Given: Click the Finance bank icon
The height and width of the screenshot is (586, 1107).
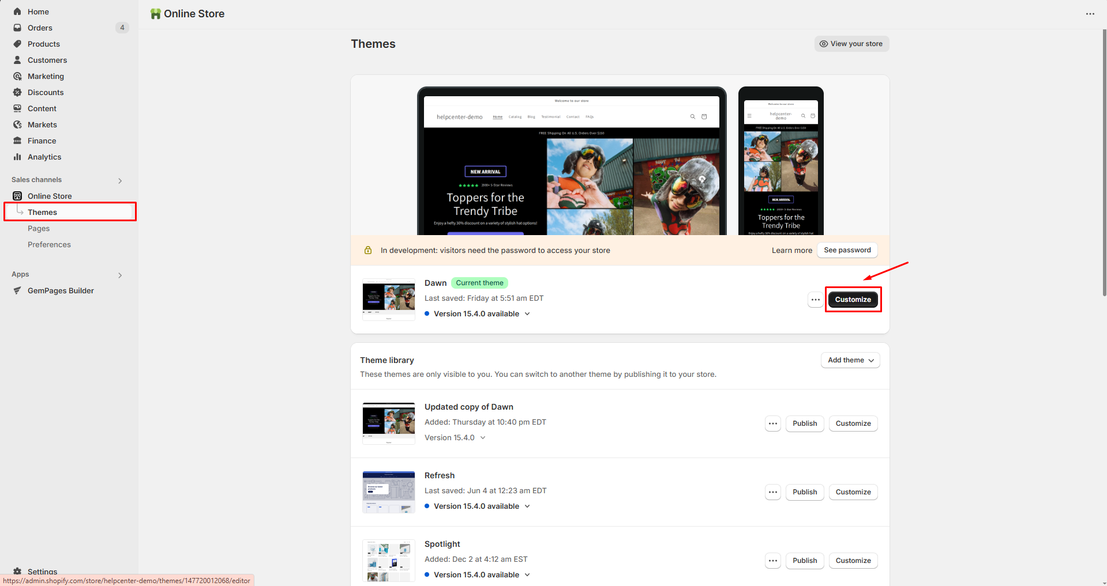Looking at the screenshot, I should 17,141.
